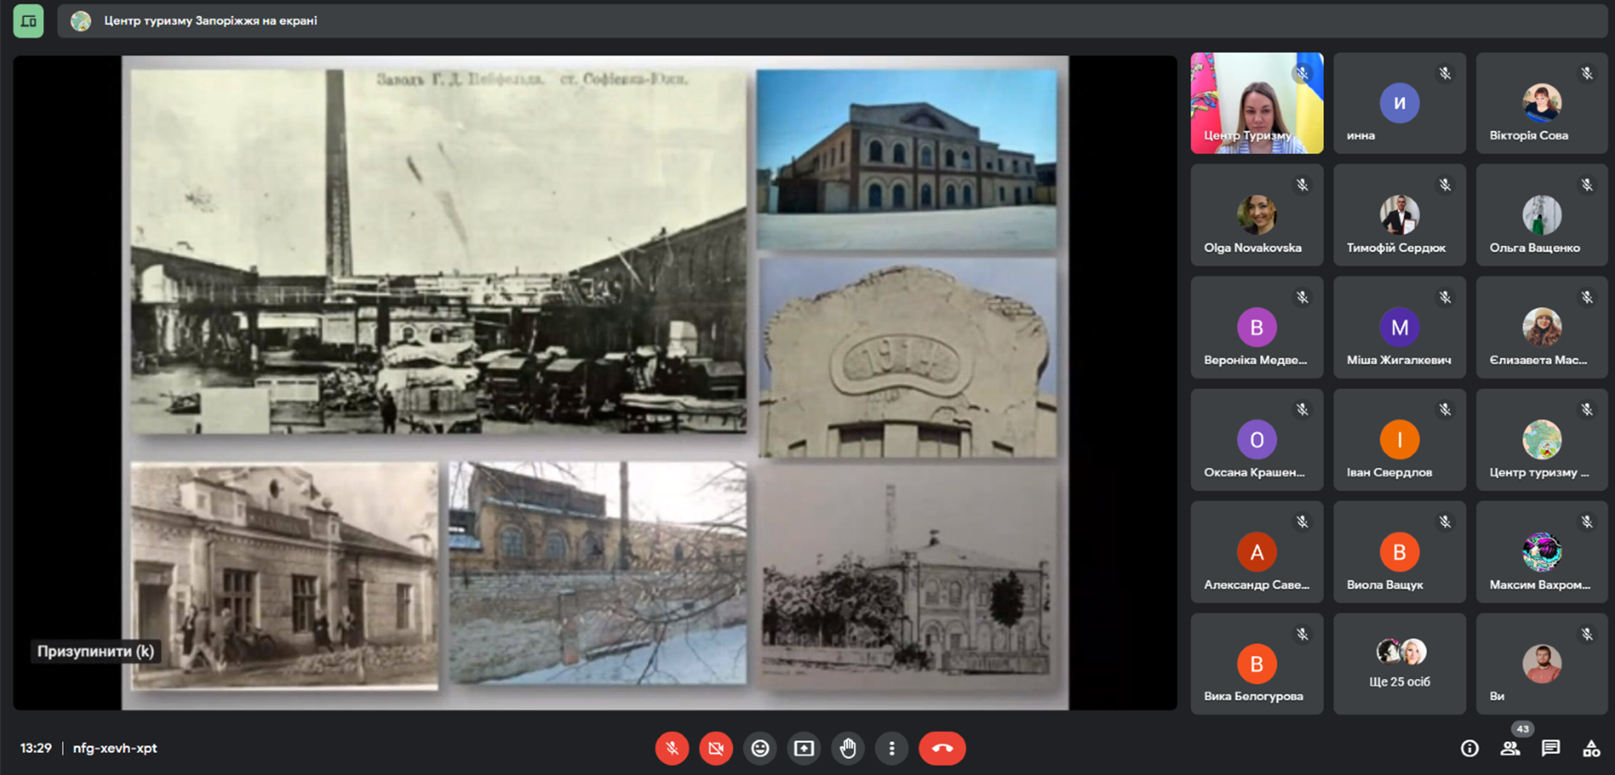Click the muted mic icon on инна's tile
Screen dimensions: 1615x775
[x=1445, y=74]
